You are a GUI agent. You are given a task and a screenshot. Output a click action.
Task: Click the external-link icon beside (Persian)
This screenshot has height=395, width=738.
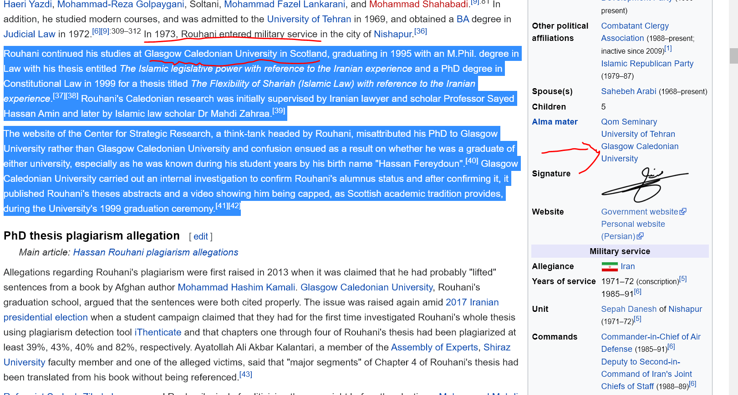(x=640, y=236)
